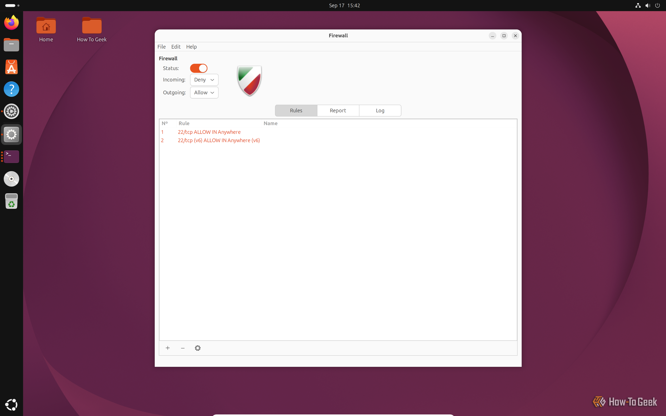Click the Nº column header

click(x=168, y=123)
